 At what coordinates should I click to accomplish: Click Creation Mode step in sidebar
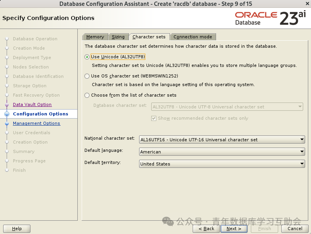pyautogui.click(x=29, y=48)
